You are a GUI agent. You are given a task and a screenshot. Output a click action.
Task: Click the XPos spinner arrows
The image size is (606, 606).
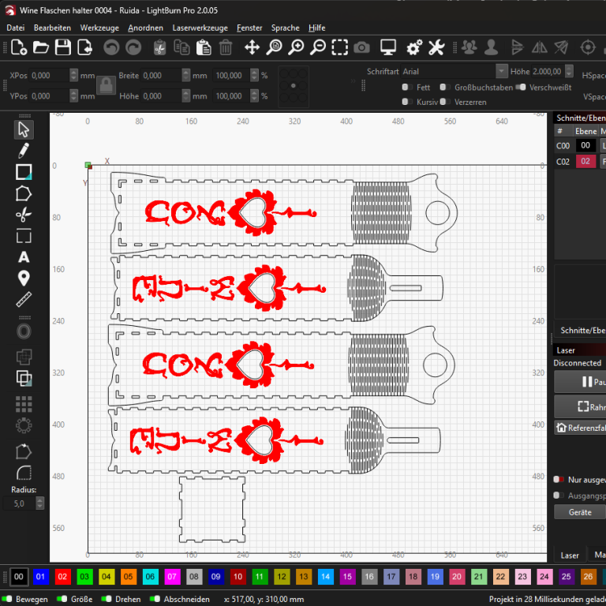(74, 76)
